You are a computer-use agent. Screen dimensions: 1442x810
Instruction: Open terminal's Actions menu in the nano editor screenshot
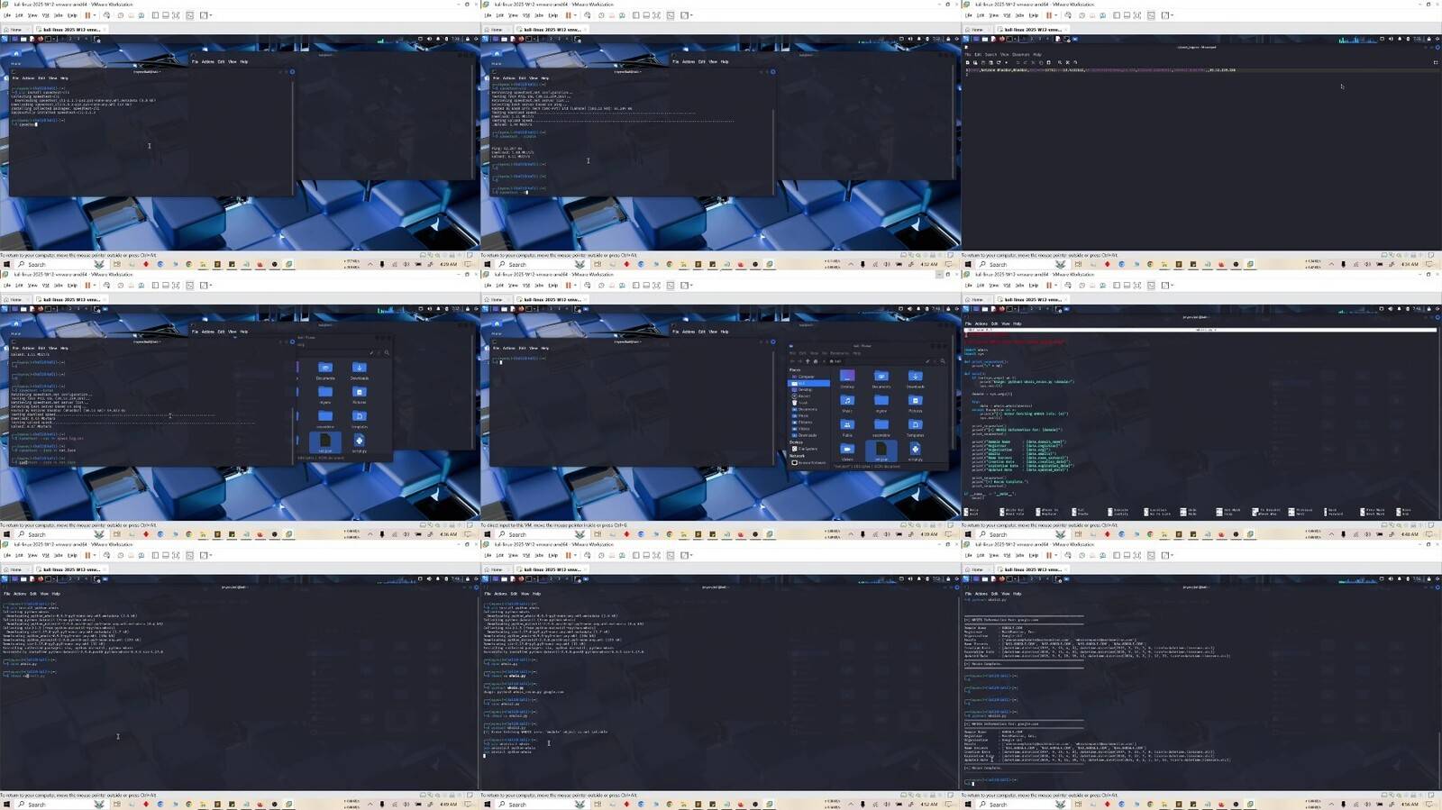point(981,323)
